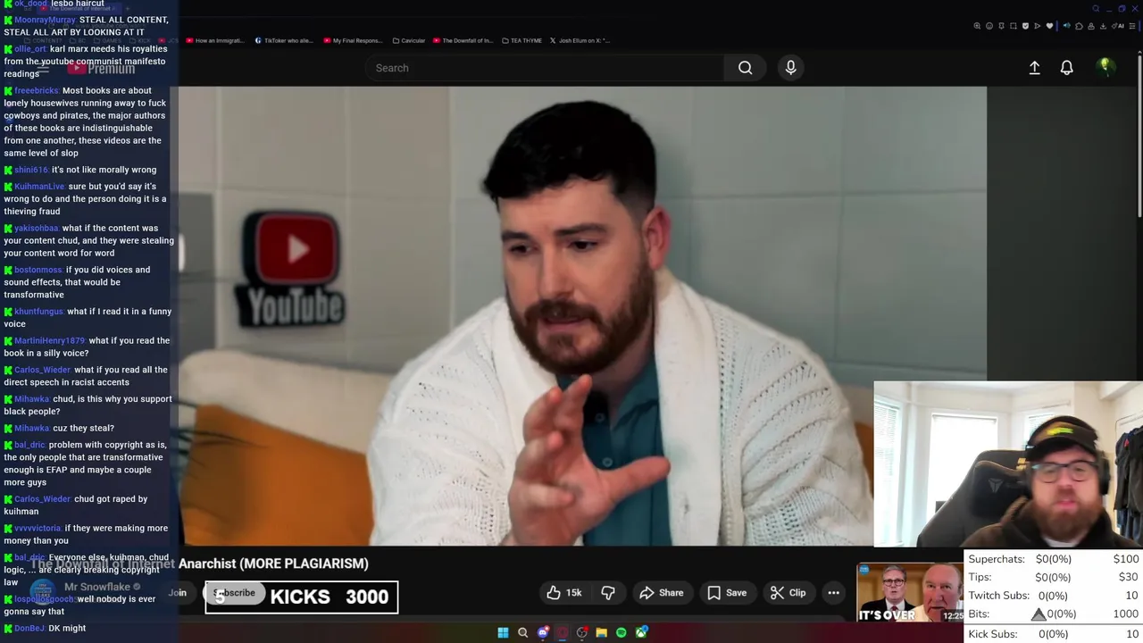The width and height of the screenshot is (1143, 643).
Task: Open the Windows Start button
Action: pyautogui.click(x=503, y=633)
